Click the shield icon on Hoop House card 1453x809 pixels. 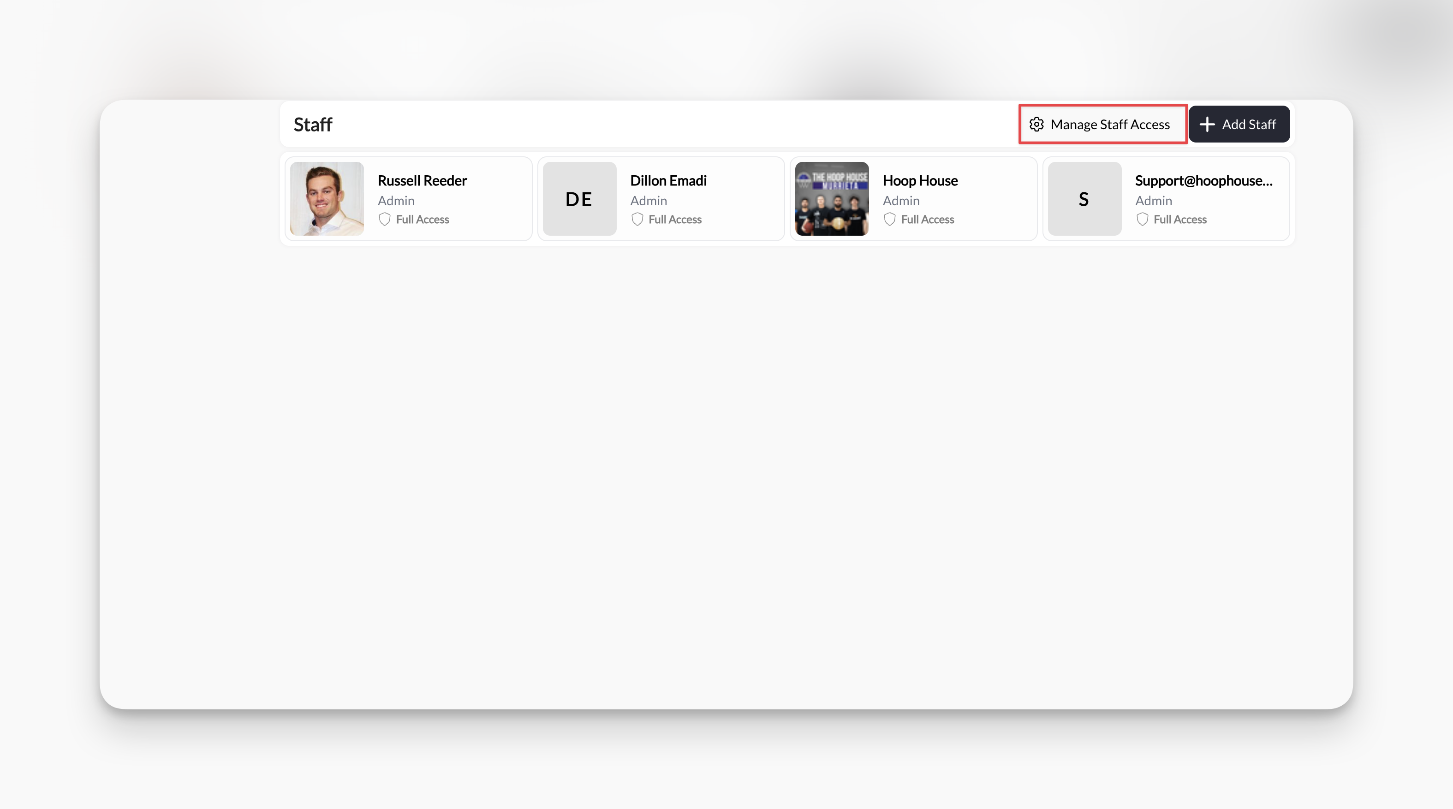coord(889,220)
